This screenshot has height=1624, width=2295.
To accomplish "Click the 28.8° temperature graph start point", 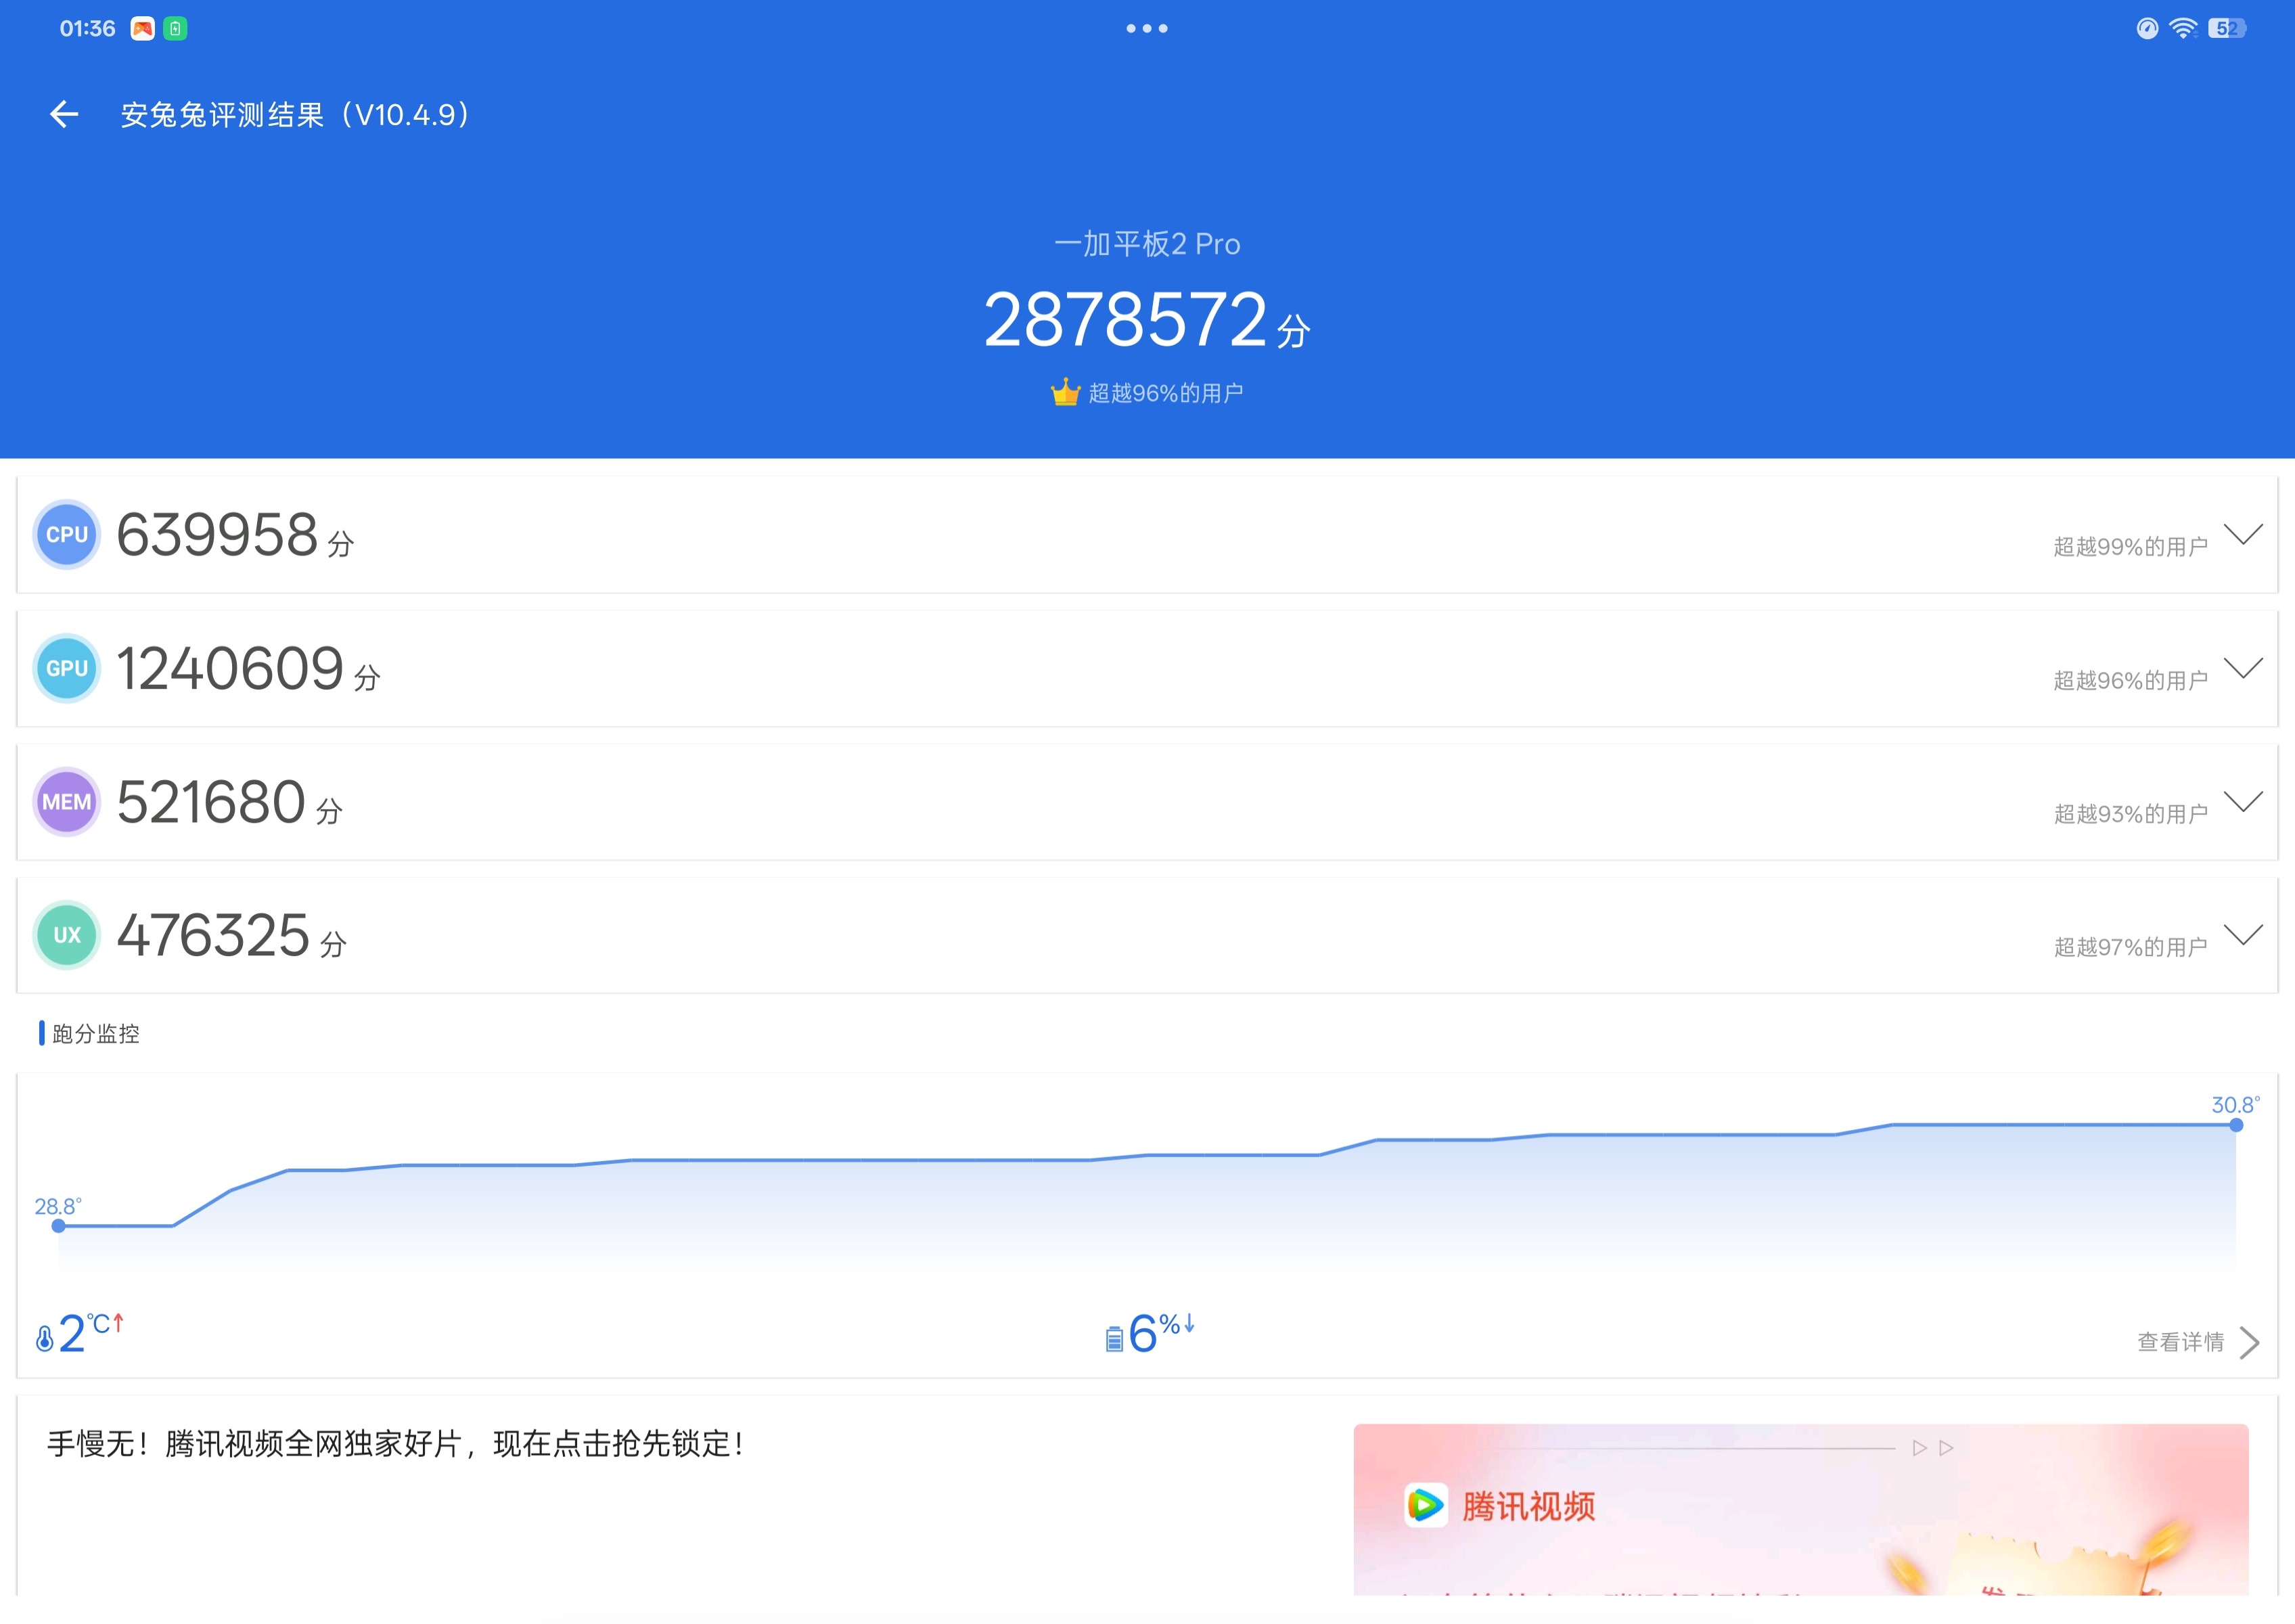I will (59, 1226).
